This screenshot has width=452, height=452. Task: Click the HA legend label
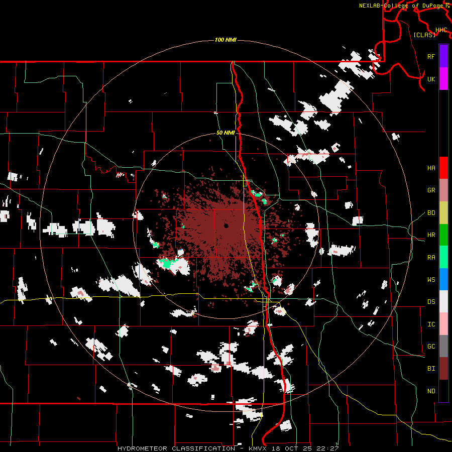click(x=431, y=168)
